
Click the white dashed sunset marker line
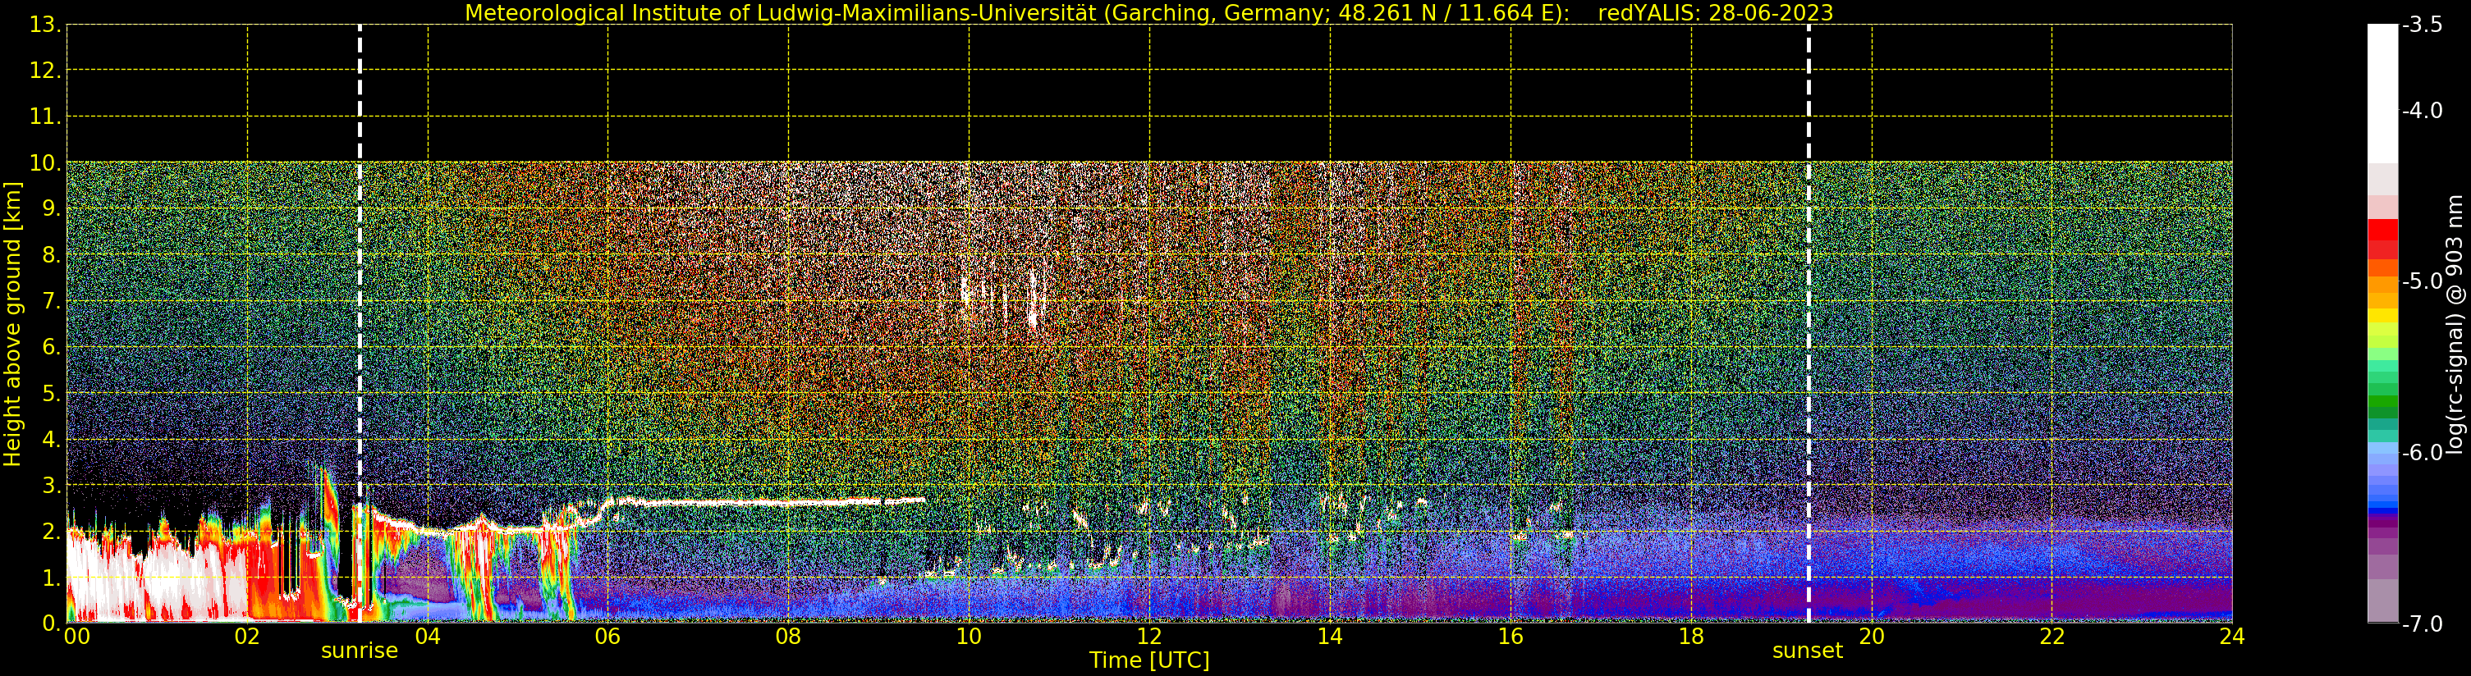pos(1809,324)
